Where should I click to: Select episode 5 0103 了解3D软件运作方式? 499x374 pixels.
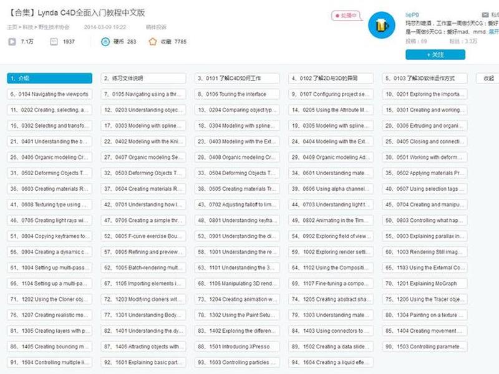coord(425,79)
